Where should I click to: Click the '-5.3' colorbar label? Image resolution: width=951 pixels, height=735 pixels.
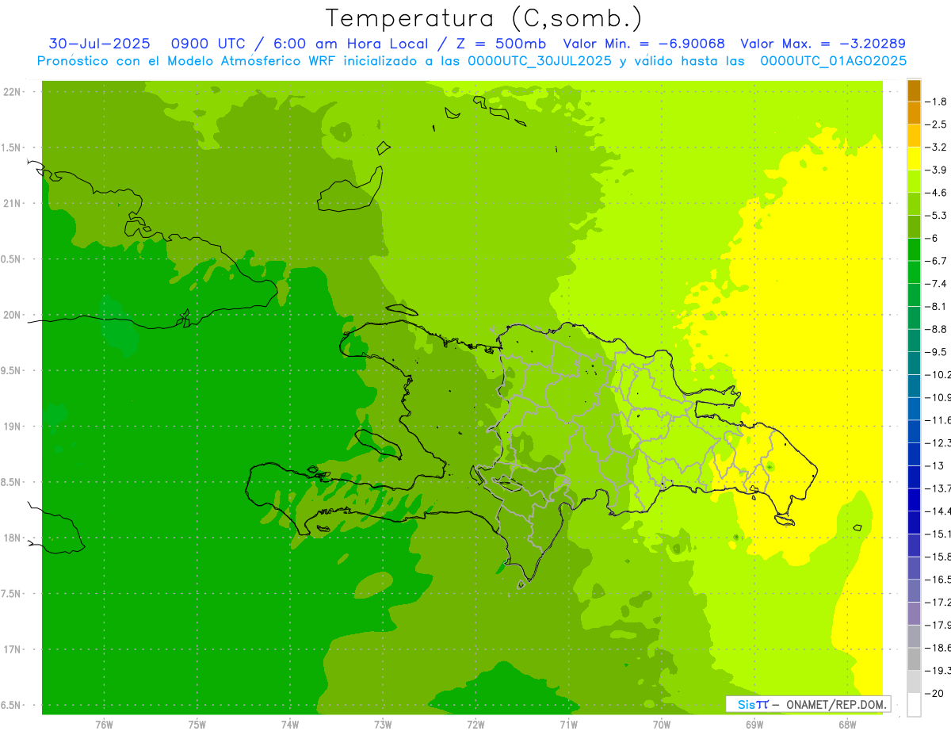pyautogui.click(x=938, y=215)
